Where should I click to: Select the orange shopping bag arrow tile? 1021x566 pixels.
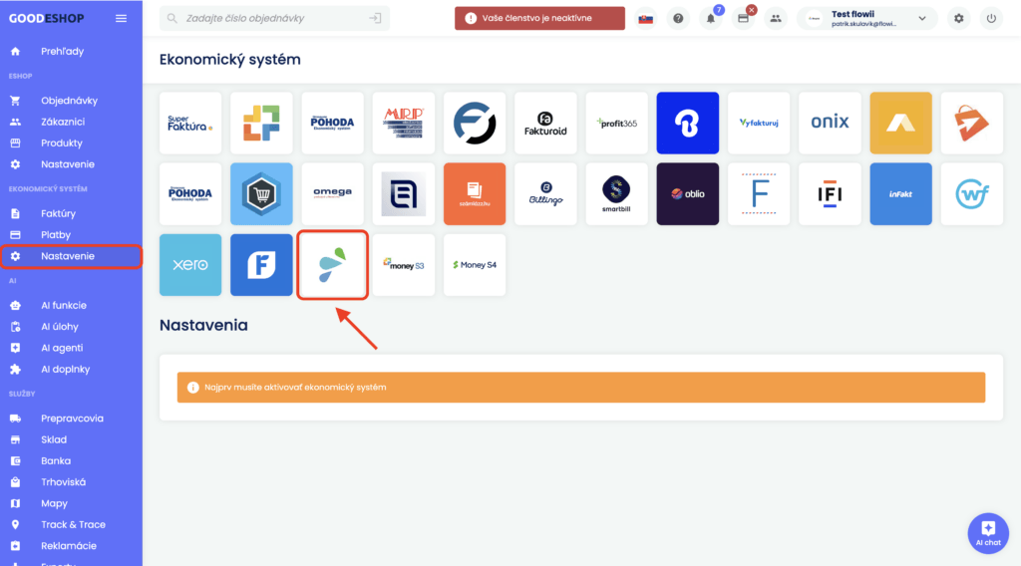[971, 123]
